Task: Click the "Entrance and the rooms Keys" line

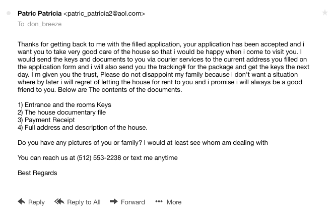Action: pos(64,105)
